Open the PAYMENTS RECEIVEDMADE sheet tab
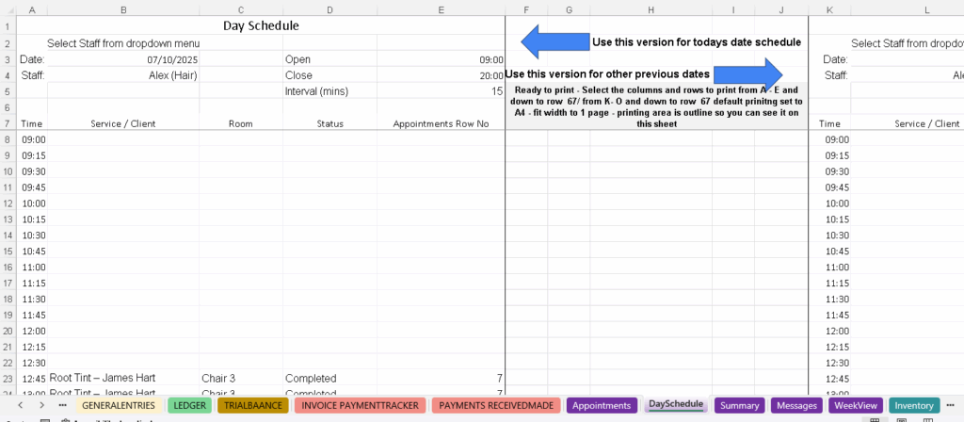The height and width of the screenshot is (422, 964). coord(497,405)
